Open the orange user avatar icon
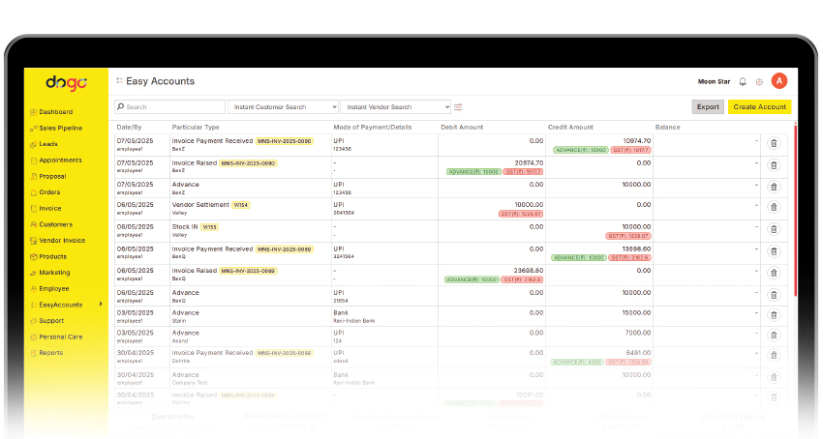This screenshot has height=439, width=823. click(x=779, y=81)
